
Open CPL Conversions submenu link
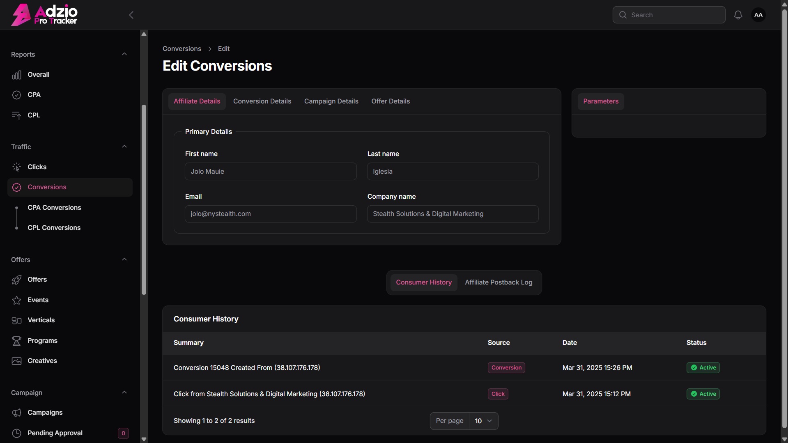pyautogui.click(x=54, y=228)
